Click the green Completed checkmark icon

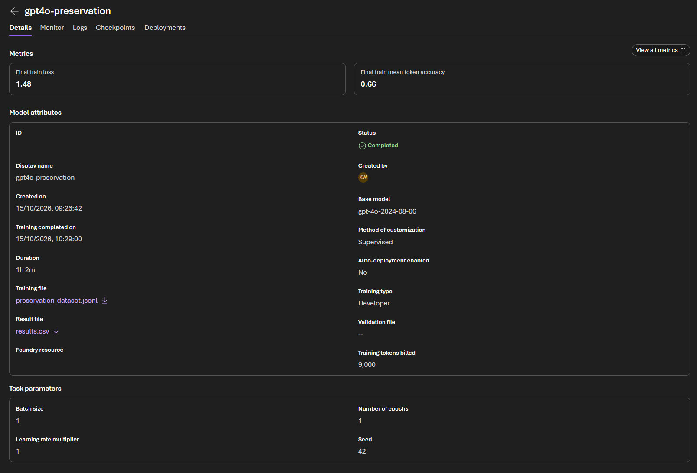click(x=362, y=146)
